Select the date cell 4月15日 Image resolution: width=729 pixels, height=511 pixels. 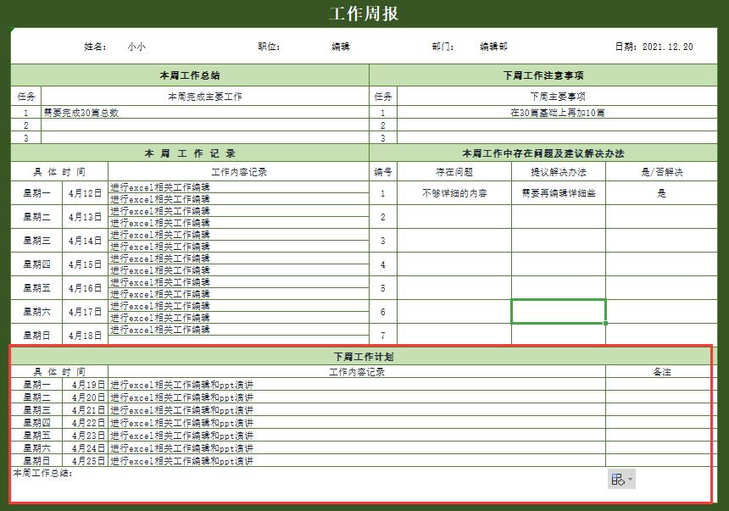(85, 264)
